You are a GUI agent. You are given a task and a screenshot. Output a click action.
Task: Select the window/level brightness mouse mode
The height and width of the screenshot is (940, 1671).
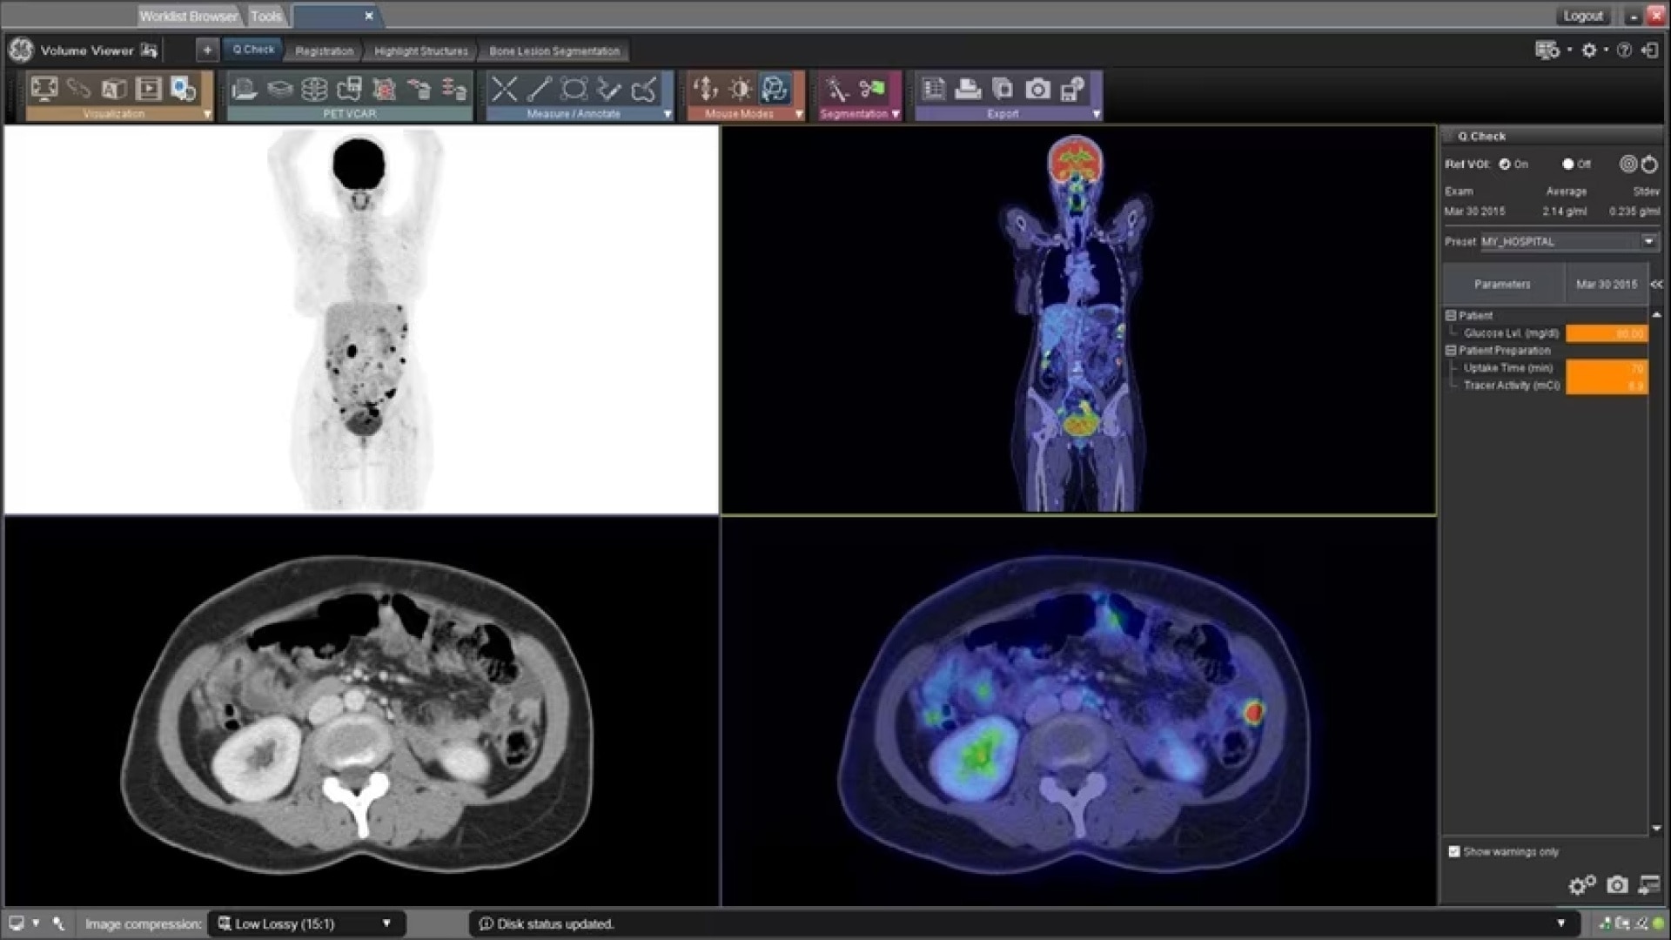(x=740, y=89)
